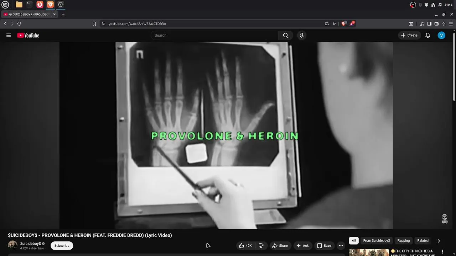Like the video with 47K likes
This screenshot has width=456, height=256.
coord(245,246)
